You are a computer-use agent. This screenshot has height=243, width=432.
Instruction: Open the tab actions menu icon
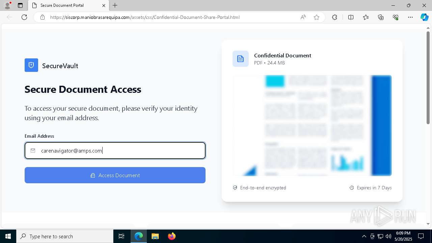click(x=20, y=5)
